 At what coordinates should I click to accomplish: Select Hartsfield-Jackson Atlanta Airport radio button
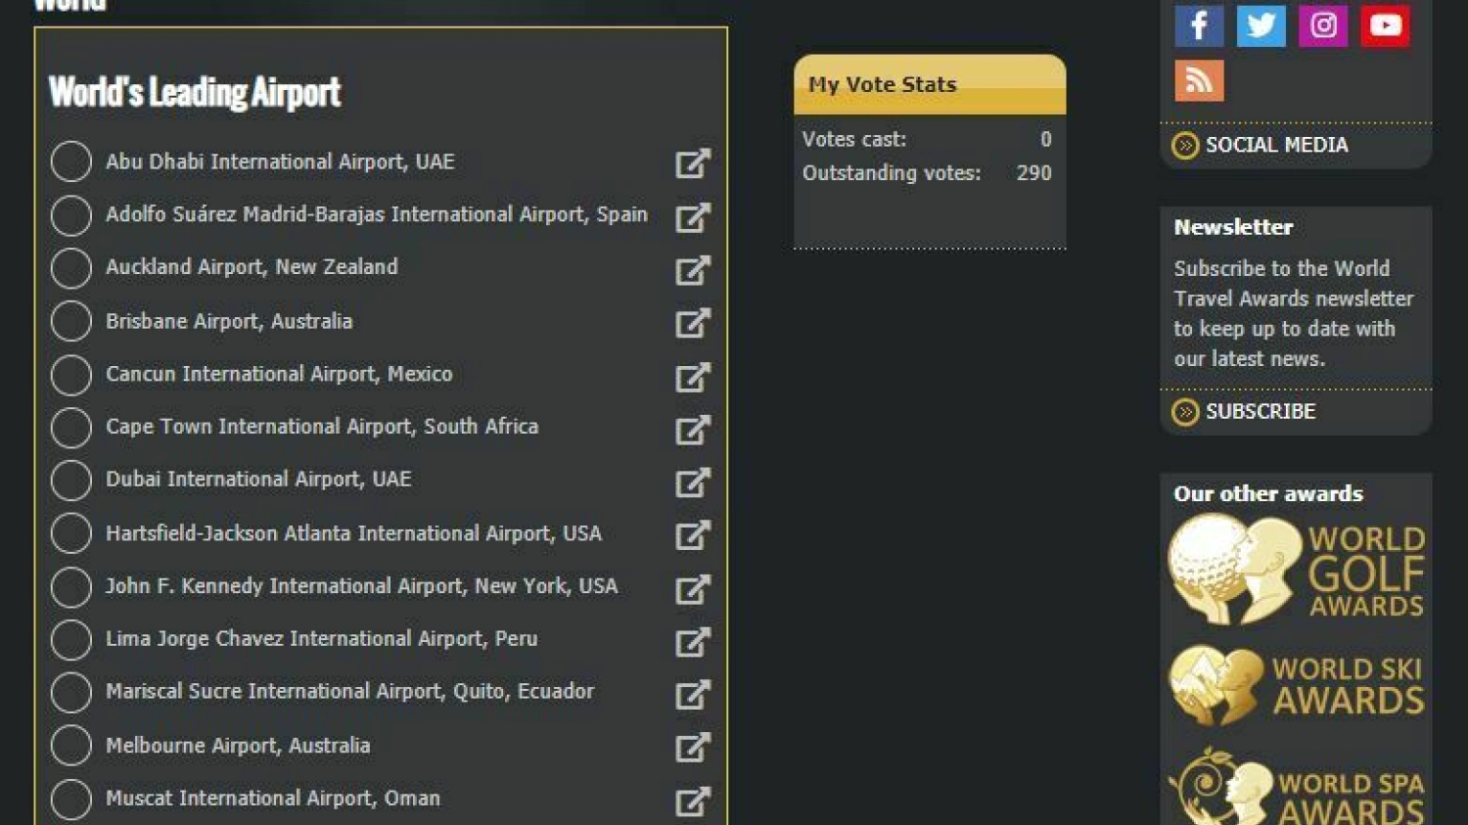coord(71,533)
